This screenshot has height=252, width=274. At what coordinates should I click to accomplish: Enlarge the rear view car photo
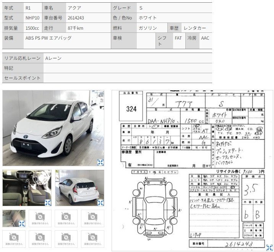100,203
